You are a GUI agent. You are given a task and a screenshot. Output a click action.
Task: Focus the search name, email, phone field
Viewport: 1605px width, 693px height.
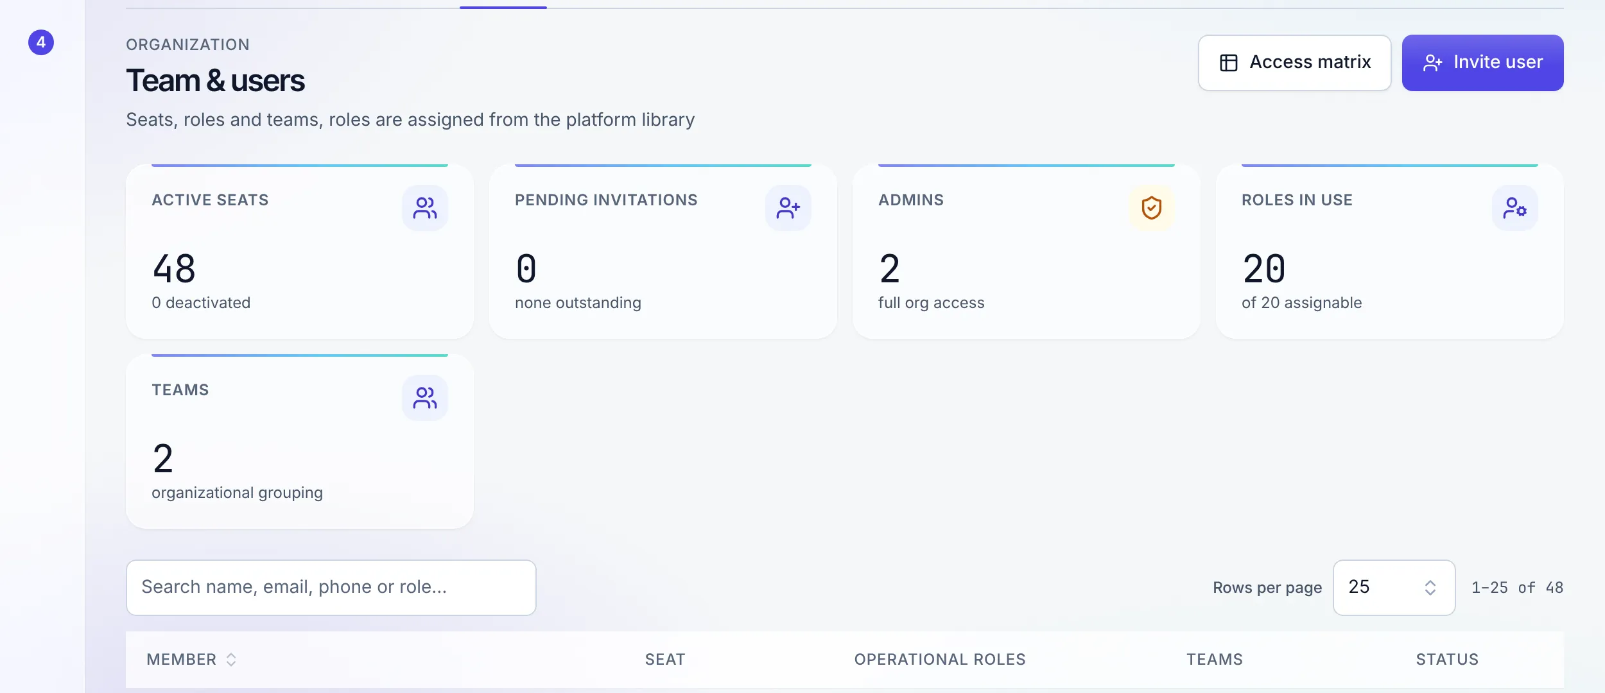(x=331, y=588)
